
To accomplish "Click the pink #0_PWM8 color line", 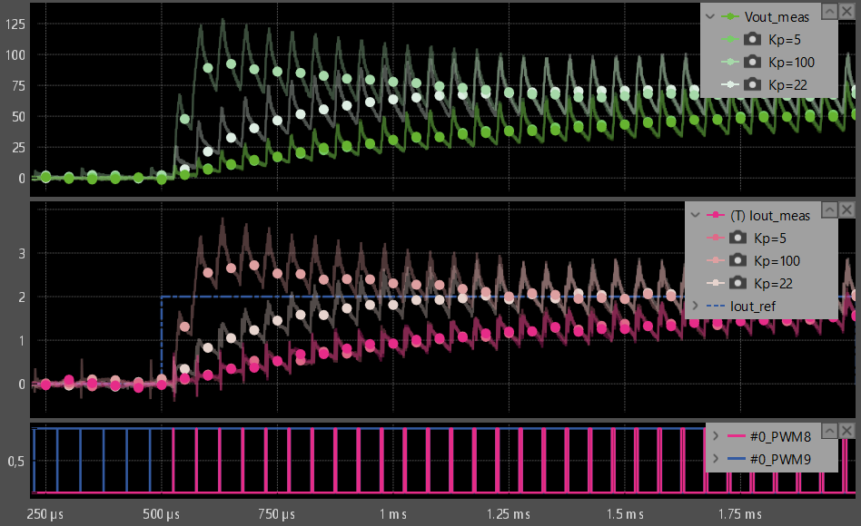I will click(x=736, y=436).
